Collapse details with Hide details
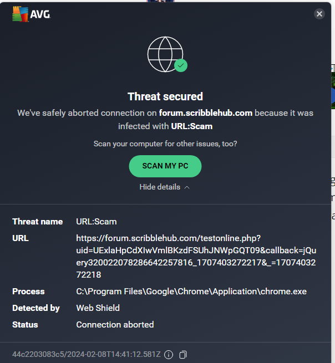Screen dimensions: 335x363 (165, 187)
